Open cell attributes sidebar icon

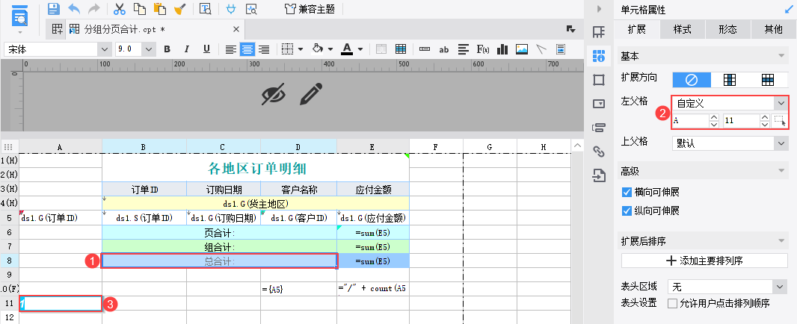(x=599, y=55)
